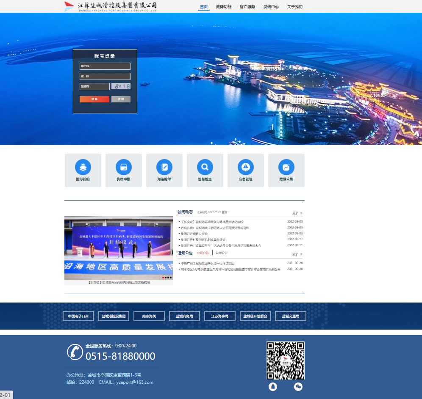Click the gray 注册 register button

pos(121,99)
